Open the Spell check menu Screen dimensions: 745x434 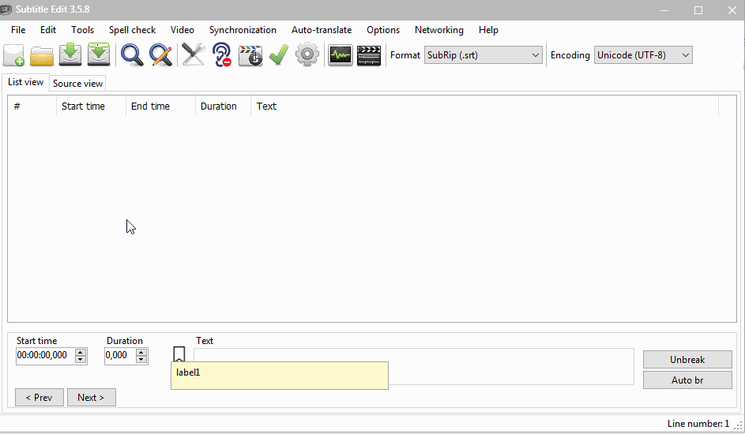[x=132, y=30]
